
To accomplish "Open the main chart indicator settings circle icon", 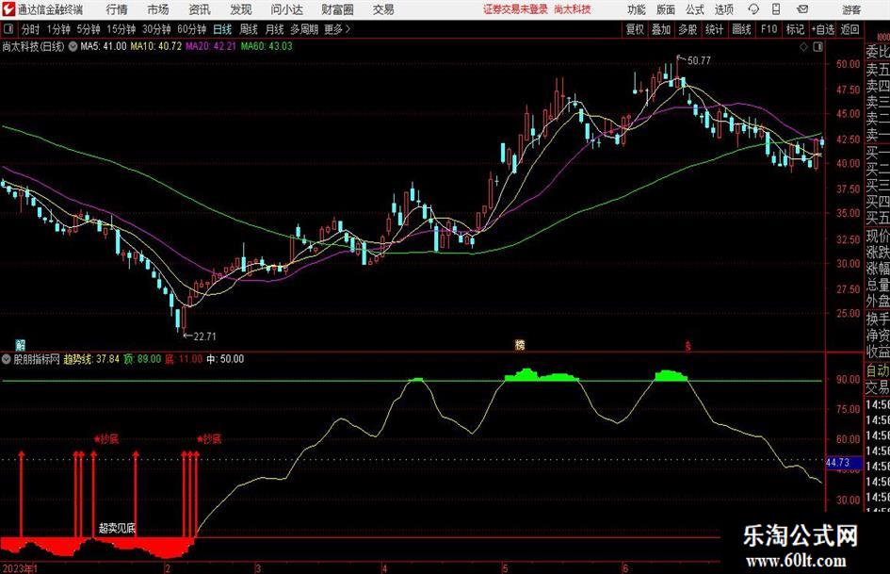I will pyautogui.click(x=73, y=46).
